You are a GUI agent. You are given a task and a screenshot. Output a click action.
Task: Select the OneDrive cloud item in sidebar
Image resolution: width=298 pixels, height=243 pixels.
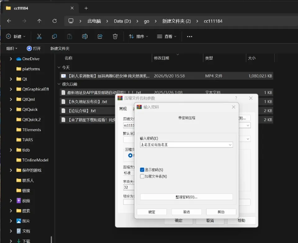tap(28, 59)
